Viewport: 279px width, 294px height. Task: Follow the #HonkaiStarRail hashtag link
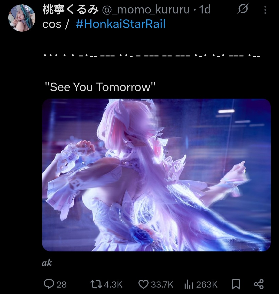121,24
